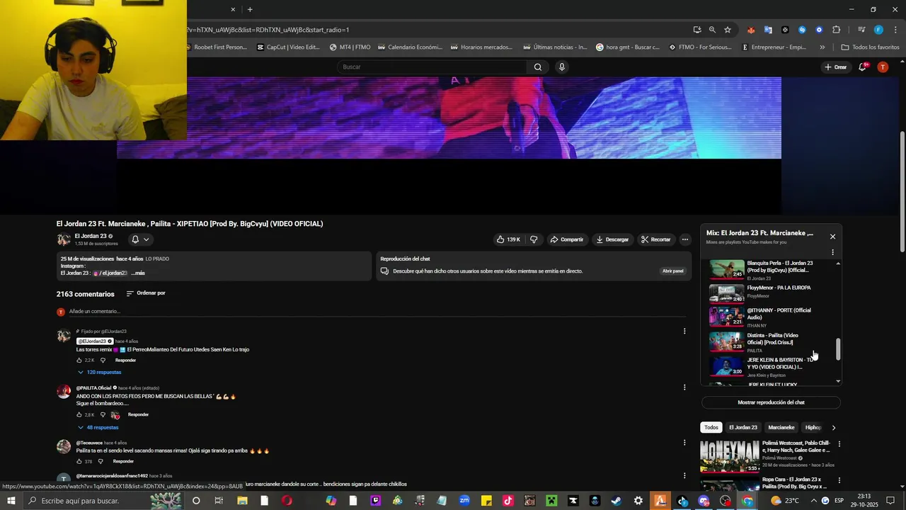Select the Todos filter chip

point(711,428)
